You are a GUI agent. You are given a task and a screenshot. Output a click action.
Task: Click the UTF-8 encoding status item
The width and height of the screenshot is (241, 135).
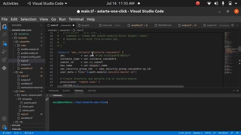tap(207, 133)
